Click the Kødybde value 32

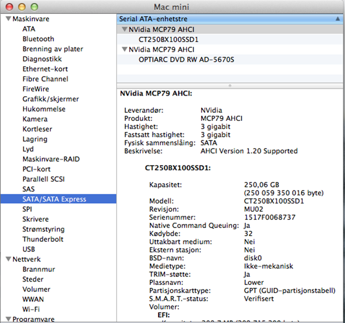point(248,234)
